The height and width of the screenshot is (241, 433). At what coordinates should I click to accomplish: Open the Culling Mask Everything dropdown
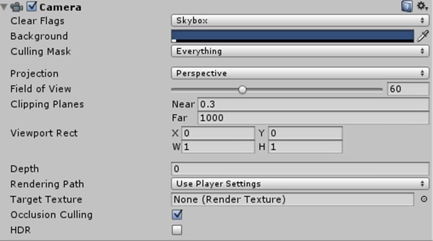click(300, 51)
